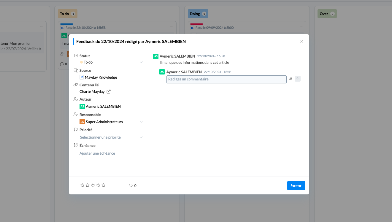Image resolution: width=392 pixels, height=222 pixels.
Task: Rate feedback with the fifth star
Action: 104,185
